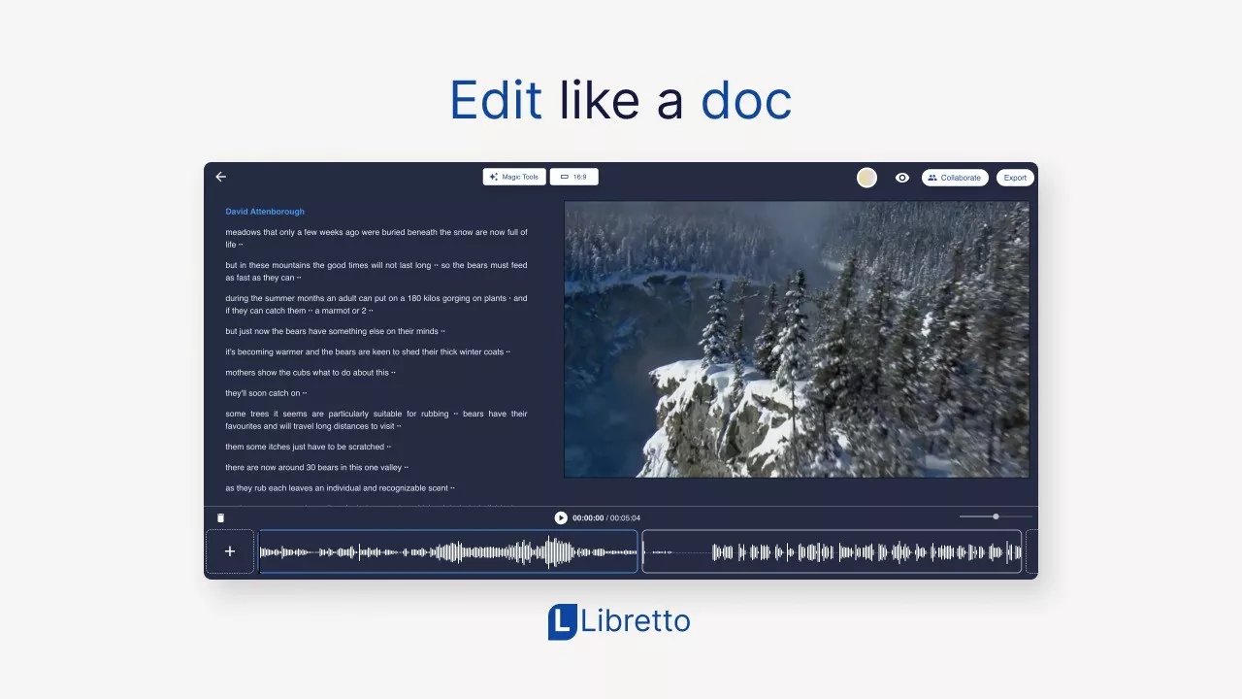Select the first audio waveform clip
The image size is (1242, 699).
[x=448, y=551]
